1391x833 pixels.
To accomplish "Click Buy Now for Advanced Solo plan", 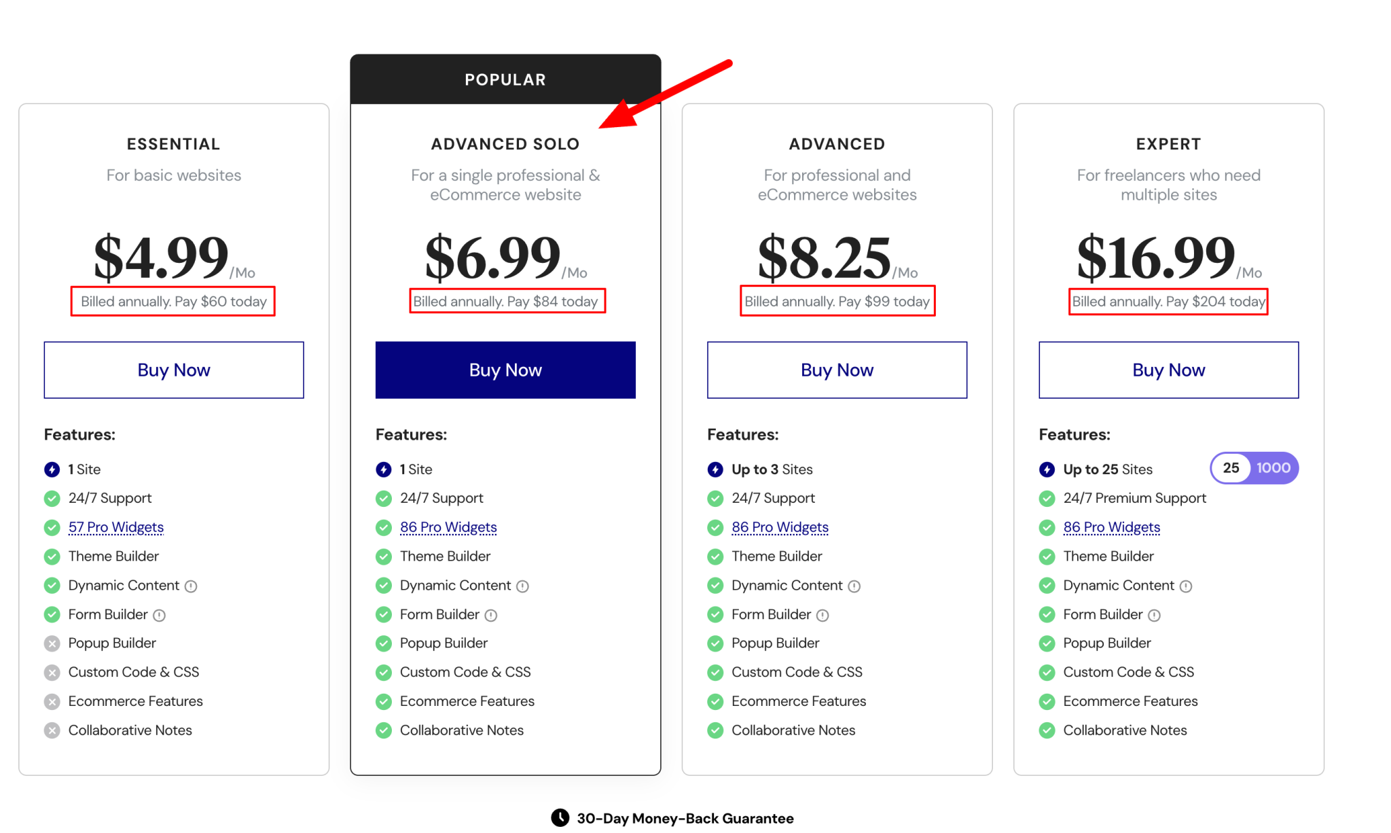I will coord(505,370).
